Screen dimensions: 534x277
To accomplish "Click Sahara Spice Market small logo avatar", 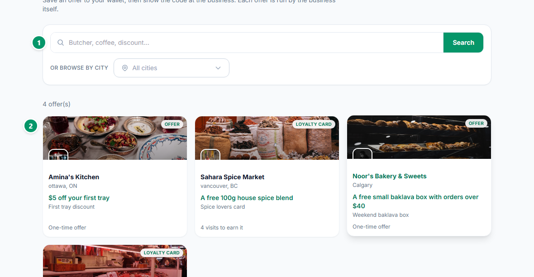I will tap(210, 155).
